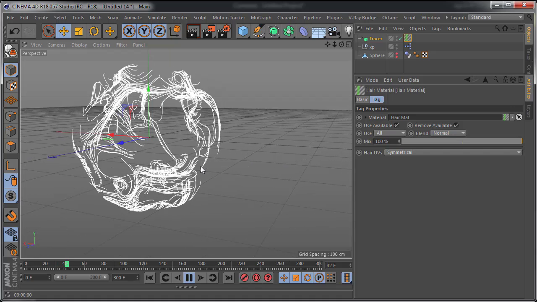Viewport: 537px width, 302px height.
Task: Open the Layout dropdown showing Standard
Action: tap(496, 17)
